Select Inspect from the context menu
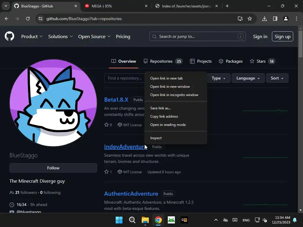The height and width of the screenshot is (227, 303). [x=176, y=138]
